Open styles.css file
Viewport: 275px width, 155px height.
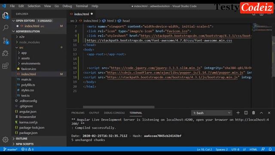(27, 90)
